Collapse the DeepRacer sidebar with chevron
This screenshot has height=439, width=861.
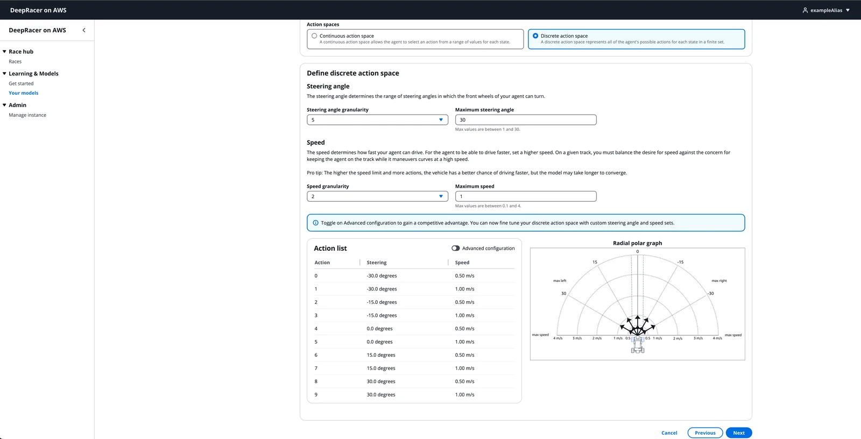(x=83, y=30)
